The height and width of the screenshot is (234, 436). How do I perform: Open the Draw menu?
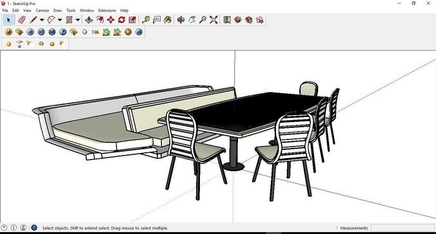57,10
